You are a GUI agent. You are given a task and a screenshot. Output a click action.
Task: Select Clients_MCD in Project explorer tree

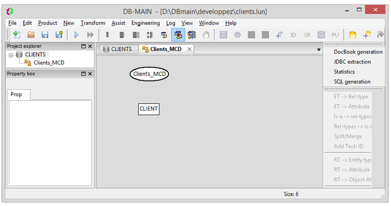pos(49,63)
